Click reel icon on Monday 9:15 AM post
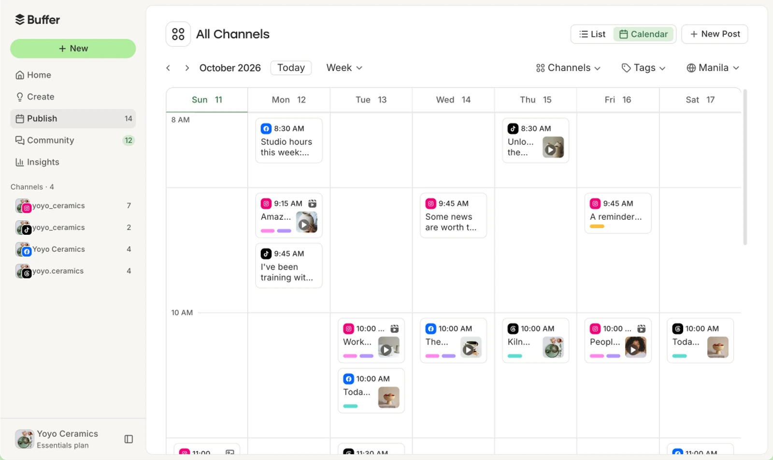 click(313, 203)
